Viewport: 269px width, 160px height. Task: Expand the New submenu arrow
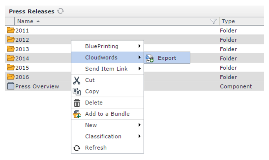pos(139,125)
